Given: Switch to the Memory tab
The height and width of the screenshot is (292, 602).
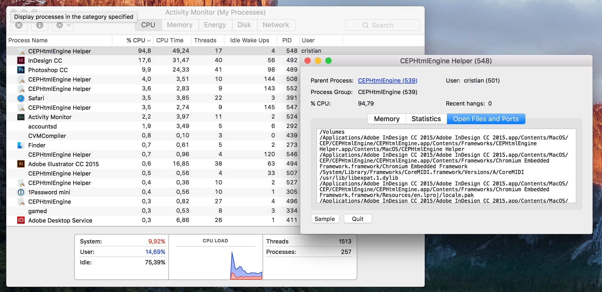Looking at the screenshot, I should point(180,25).
